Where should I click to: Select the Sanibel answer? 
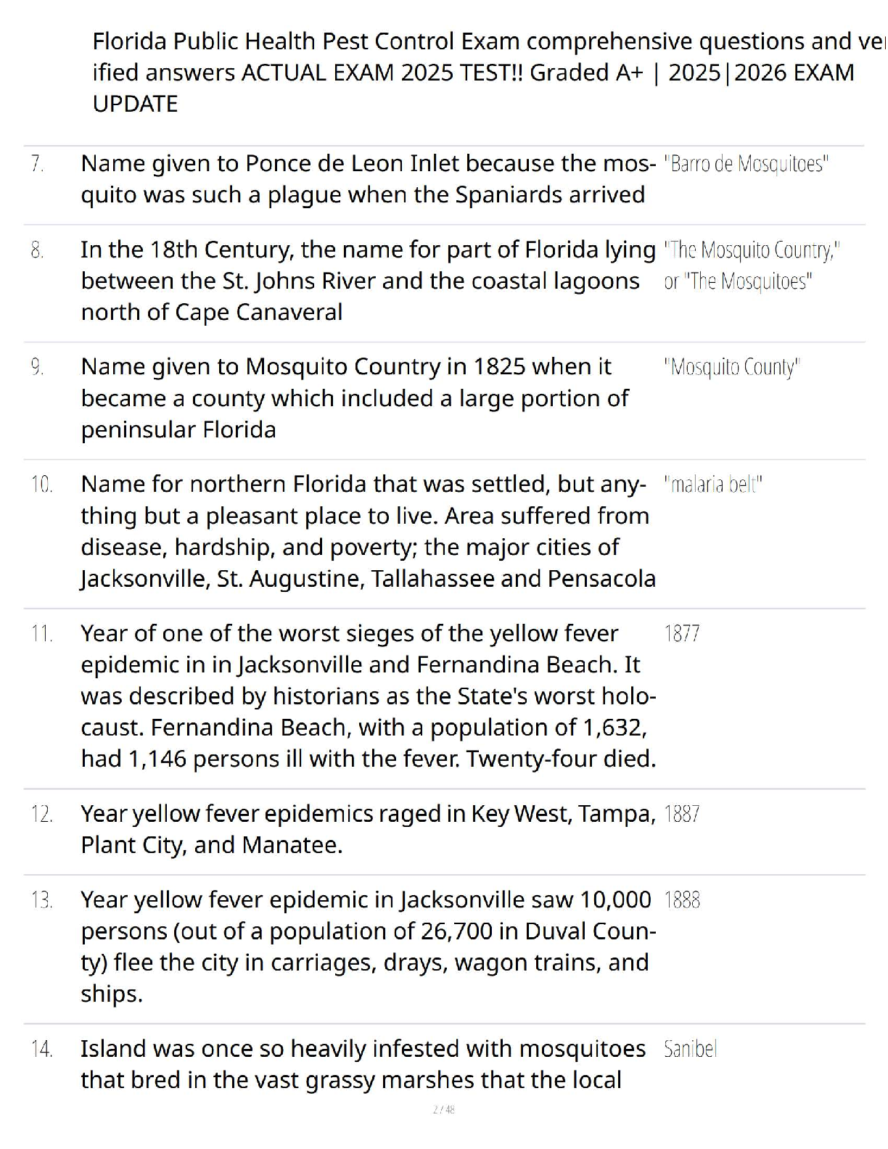pyautogui.click(x=690, y=1050)
